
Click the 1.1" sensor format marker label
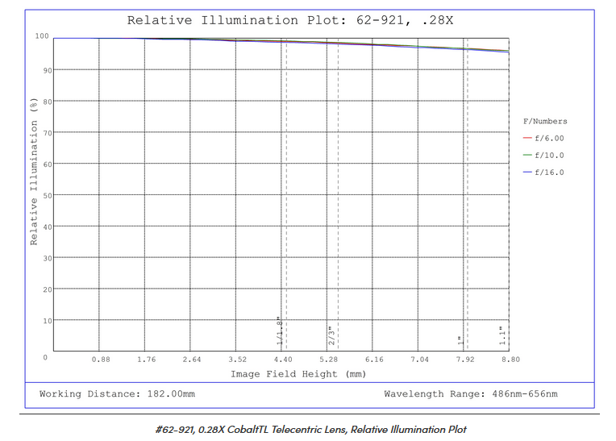(502, 336)
